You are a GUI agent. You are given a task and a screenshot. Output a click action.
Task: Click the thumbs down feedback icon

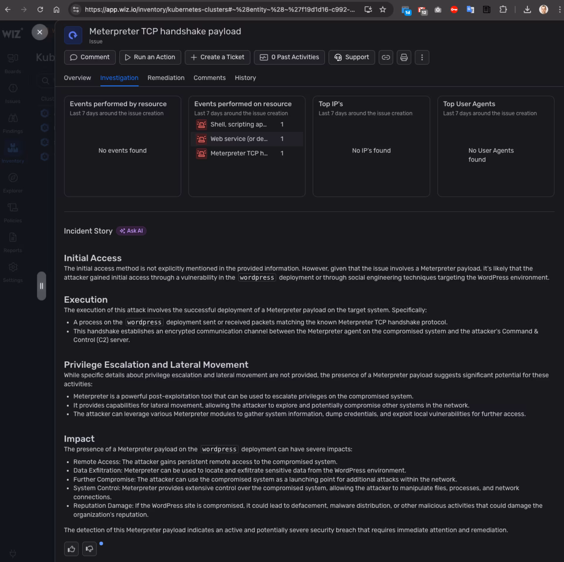pos(89,548)
